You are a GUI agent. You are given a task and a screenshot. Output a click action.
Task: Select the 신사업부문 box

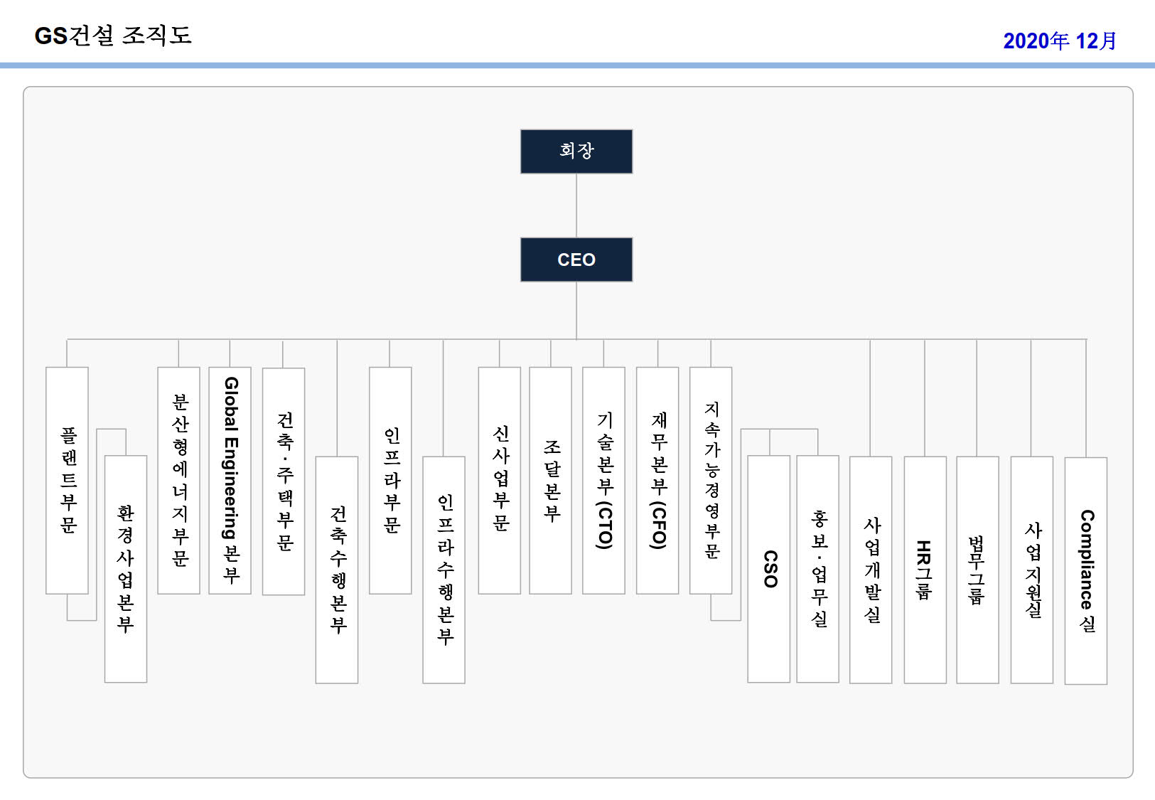[500, 480]
